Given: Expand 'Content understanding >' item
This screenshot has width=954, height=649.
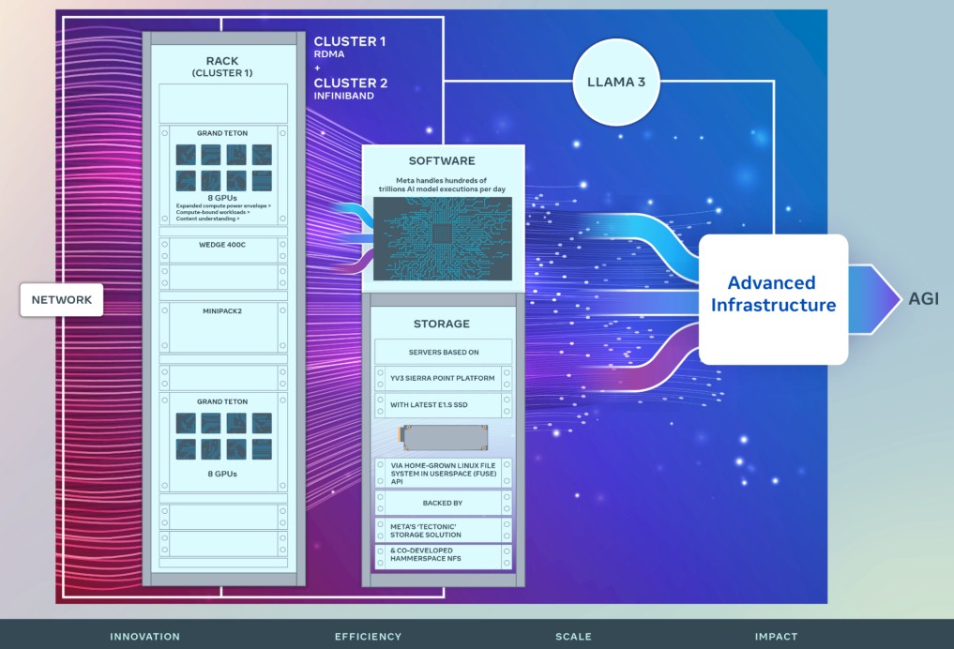Looking at the screenshot, I should coord(207,219).
